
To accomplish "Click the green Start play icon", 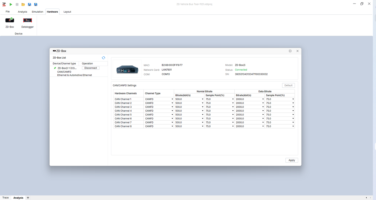I will point(11,4).
